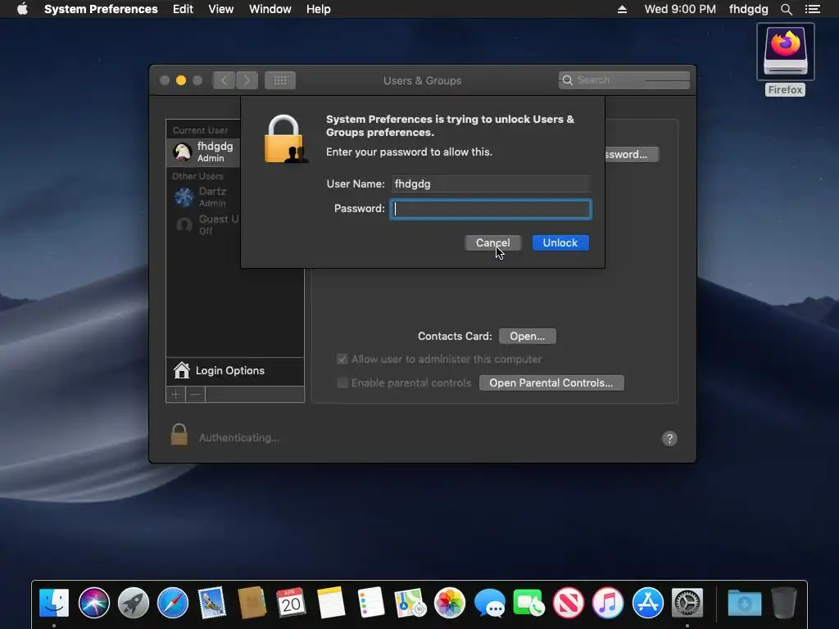This screenshot has width=839, height=629.
Task: Click the eject icon in menu bar
Action: pos(622,9)
